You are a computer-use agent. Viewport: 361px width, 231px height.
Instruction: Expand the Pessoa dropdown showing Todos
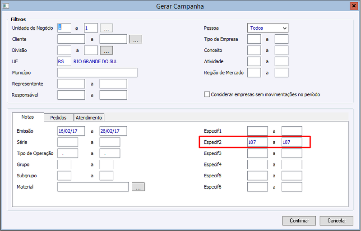point(268,28)
